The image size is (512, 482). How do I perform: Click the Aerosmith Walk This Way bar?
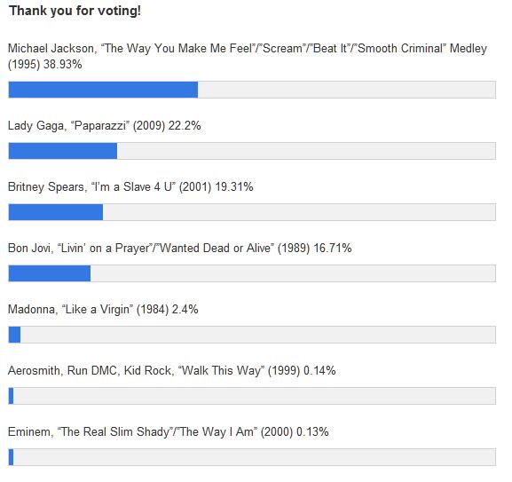point(252,396)
